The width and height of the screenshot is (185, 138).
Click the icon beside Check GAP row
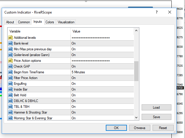[x=10, y=66]
